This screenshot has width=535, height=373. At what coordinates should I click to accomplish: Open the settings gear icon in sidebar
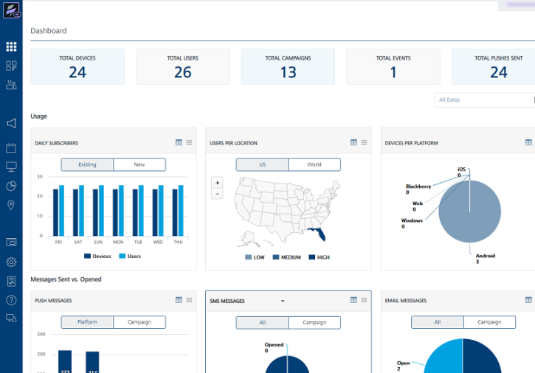click(11, 262)
